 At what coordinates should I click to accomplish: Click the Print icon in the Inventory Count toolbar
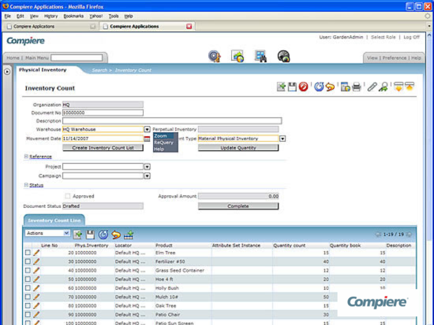pos(356,87)
